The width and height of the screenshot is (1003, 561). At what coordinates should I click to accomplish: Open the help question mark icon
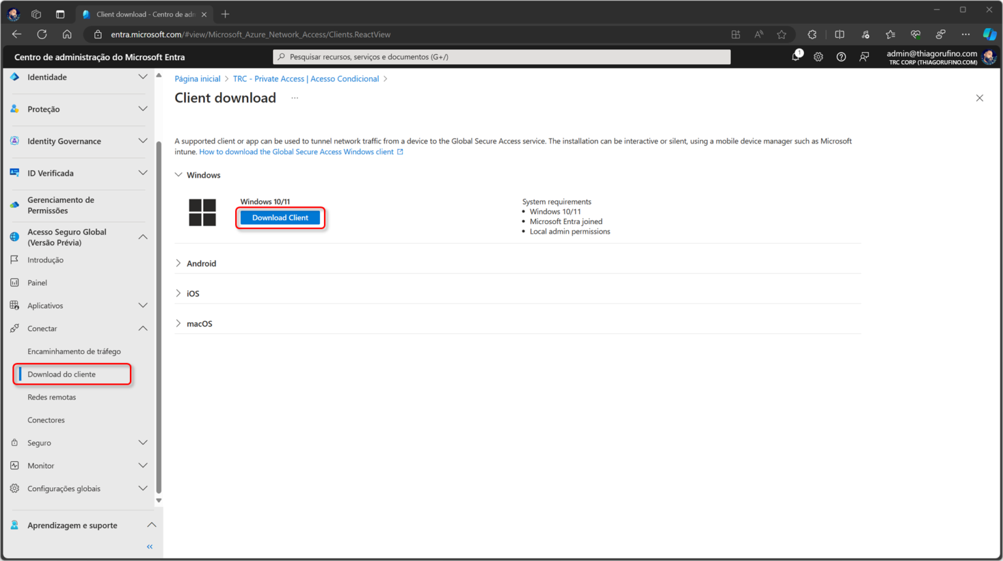click(x=841, y=57)
